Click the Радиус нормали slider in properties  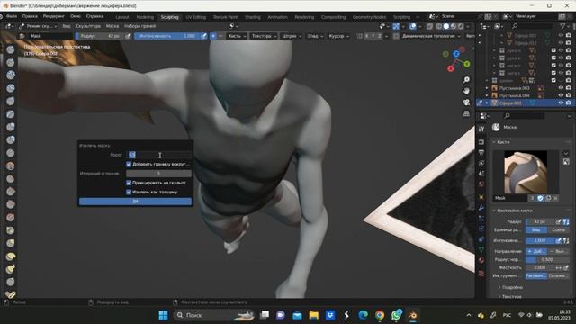click(x=547, y=259)
